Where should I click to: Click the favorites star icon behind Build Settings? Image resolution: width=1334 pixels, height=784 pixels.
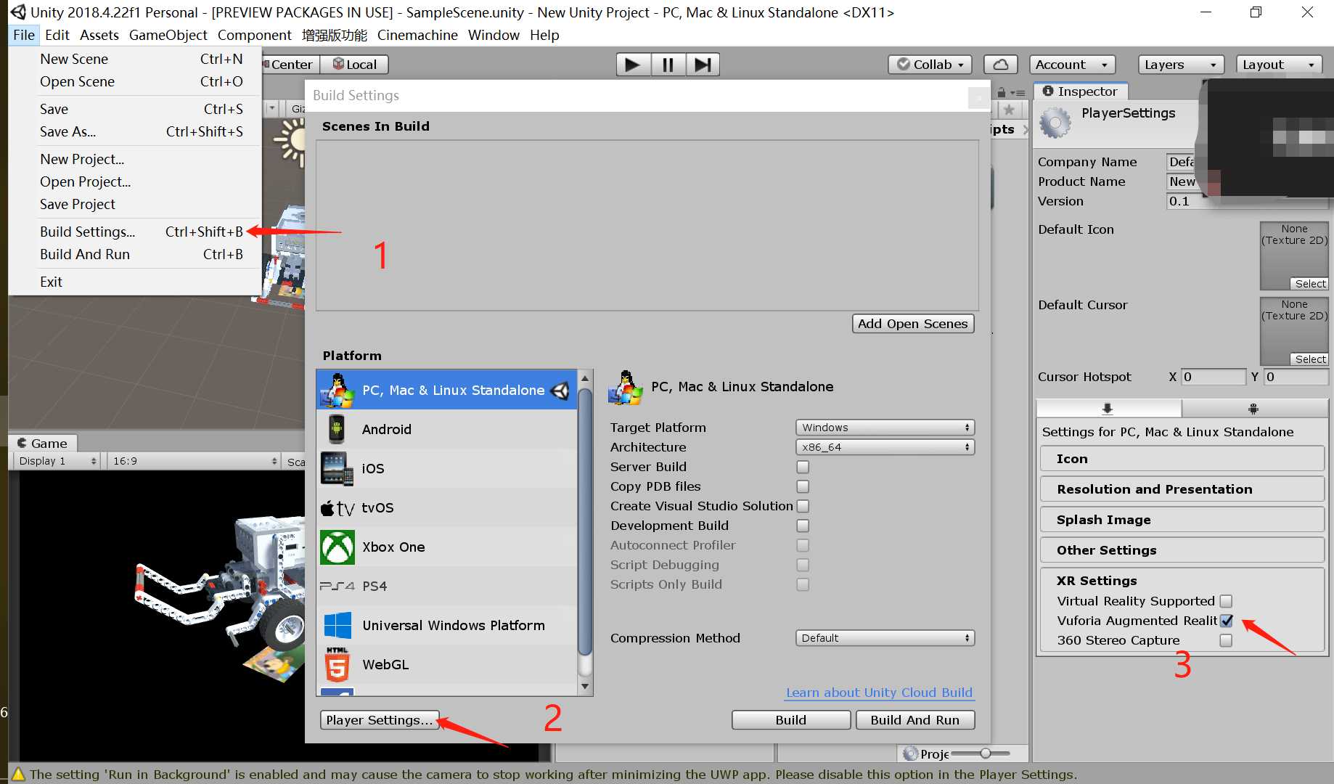point(1009,110)
